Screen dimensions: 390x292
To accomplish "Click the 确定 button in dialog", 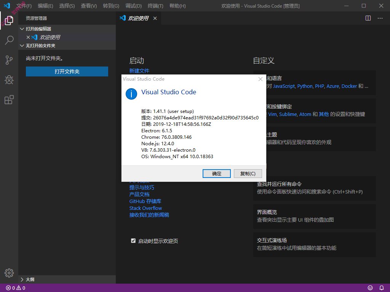I will coord(217,173).
